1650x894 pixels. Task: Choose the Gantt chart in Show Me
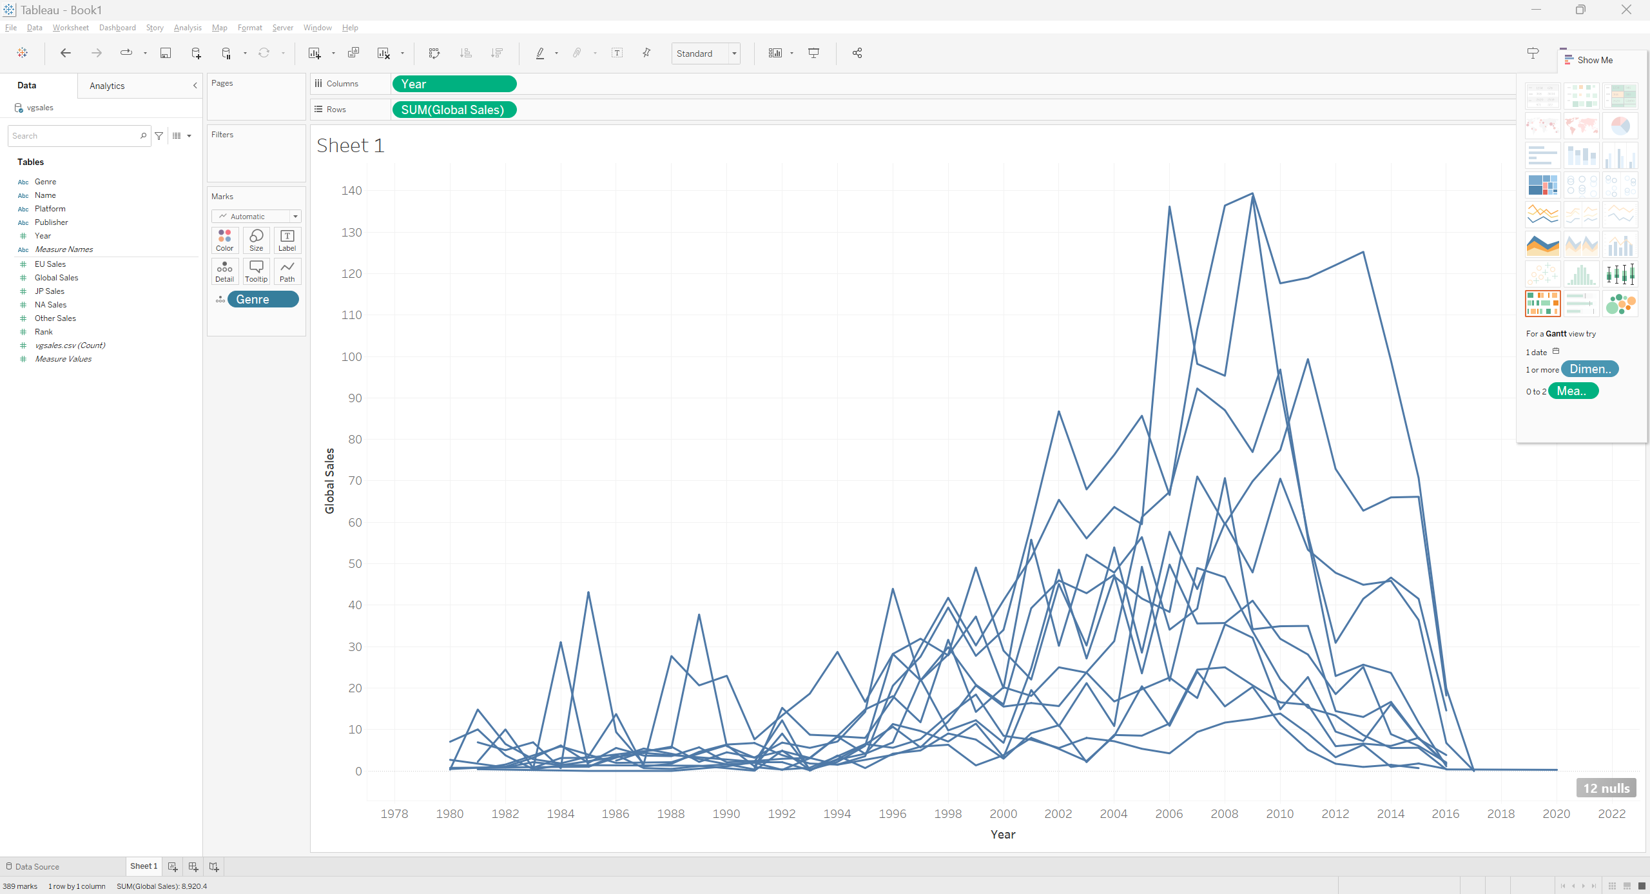[x=1542, y=303]
